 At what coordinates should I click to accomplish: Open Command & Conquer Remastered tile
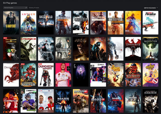(x=11, y=49)
